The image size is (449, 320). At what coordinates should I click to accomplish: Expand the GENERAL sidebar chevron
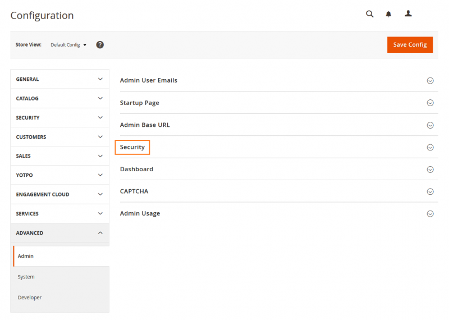coord(100,79)
